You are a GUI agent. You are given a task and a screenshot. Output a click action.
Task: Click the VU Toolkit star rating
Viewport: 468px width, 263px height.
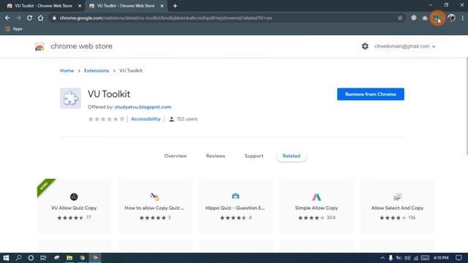click(103, 119)
